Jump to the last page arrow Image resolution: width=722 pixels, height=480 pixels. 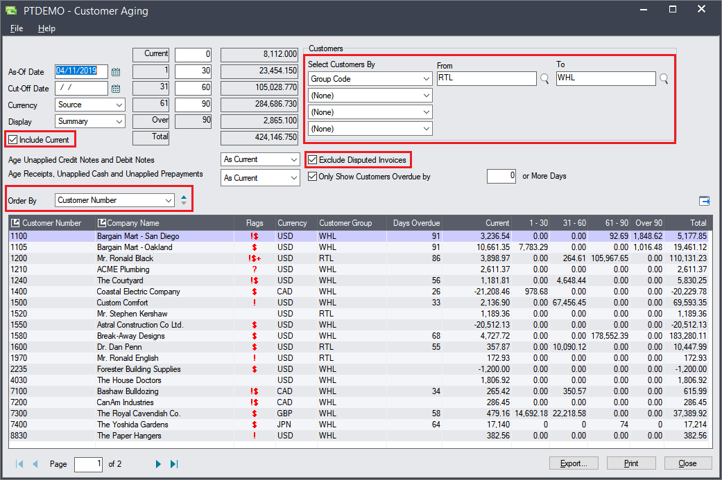tap(174, 464)
